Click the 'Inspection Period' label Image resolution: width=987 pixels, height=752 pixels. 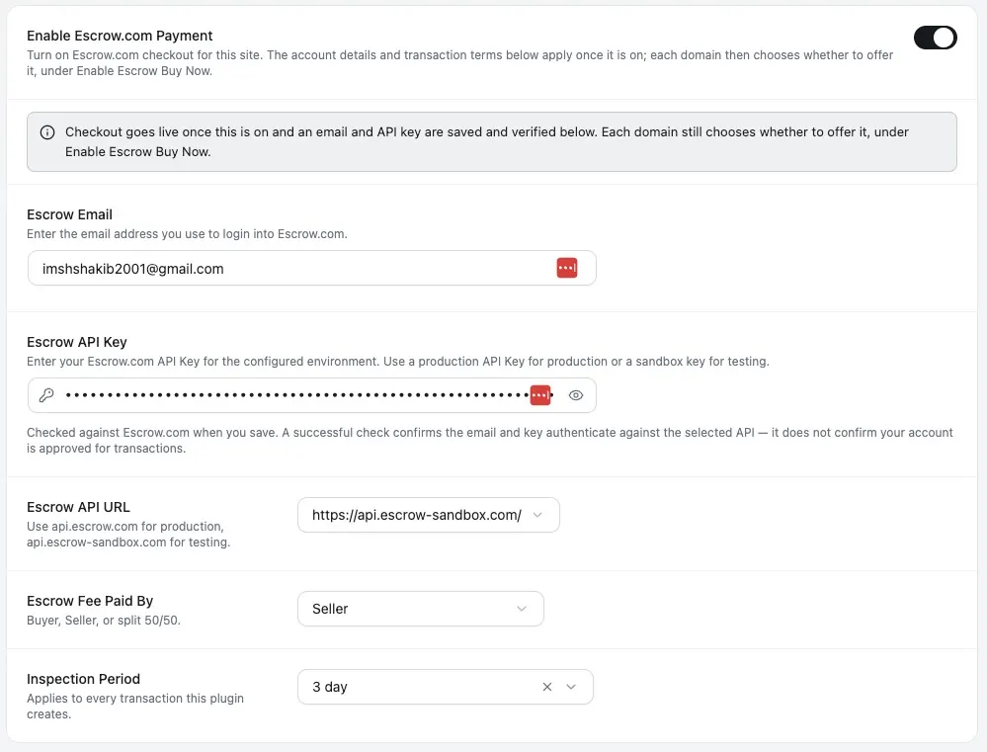click(83, 679)
